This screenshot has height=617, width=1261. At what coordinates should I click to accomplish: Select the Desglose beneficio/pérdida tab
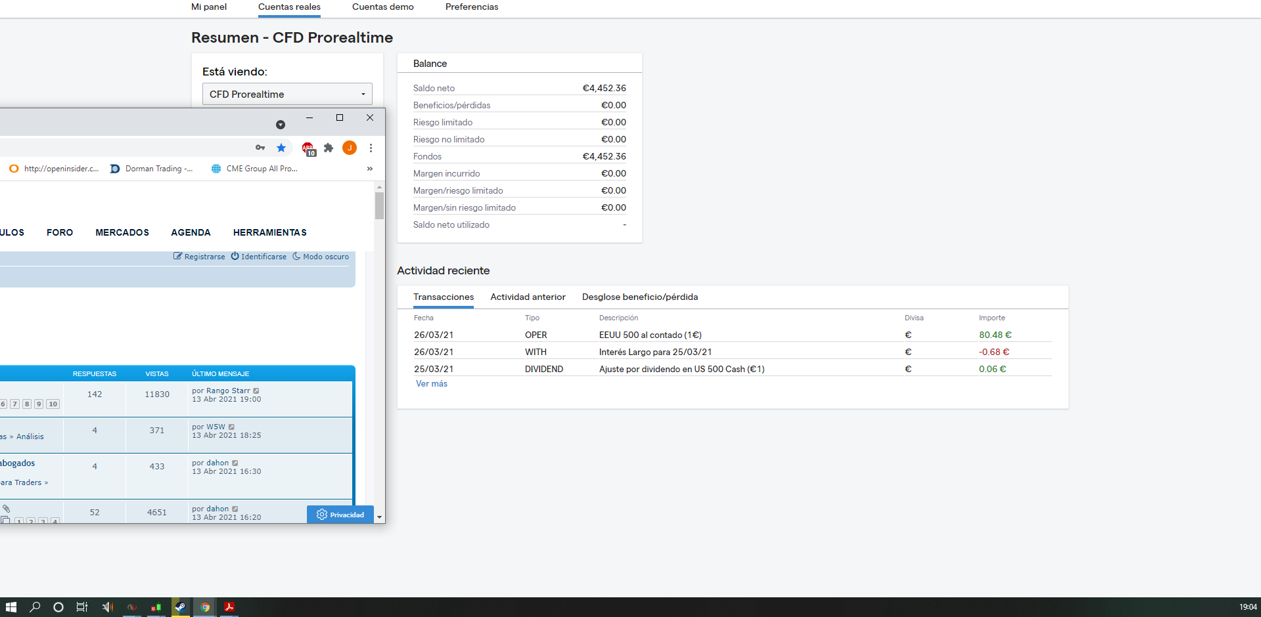[640, 297]
